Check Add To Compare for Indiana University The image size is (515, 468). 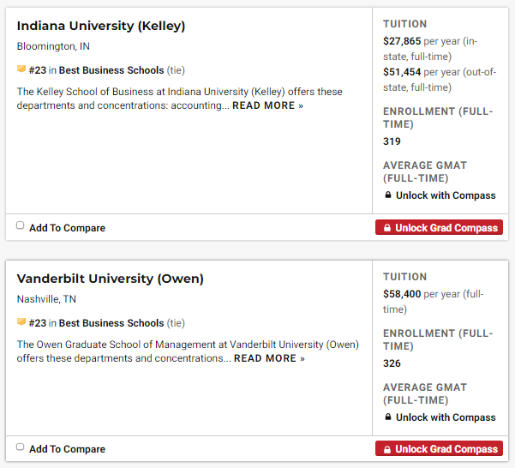[x=21, y=226]
